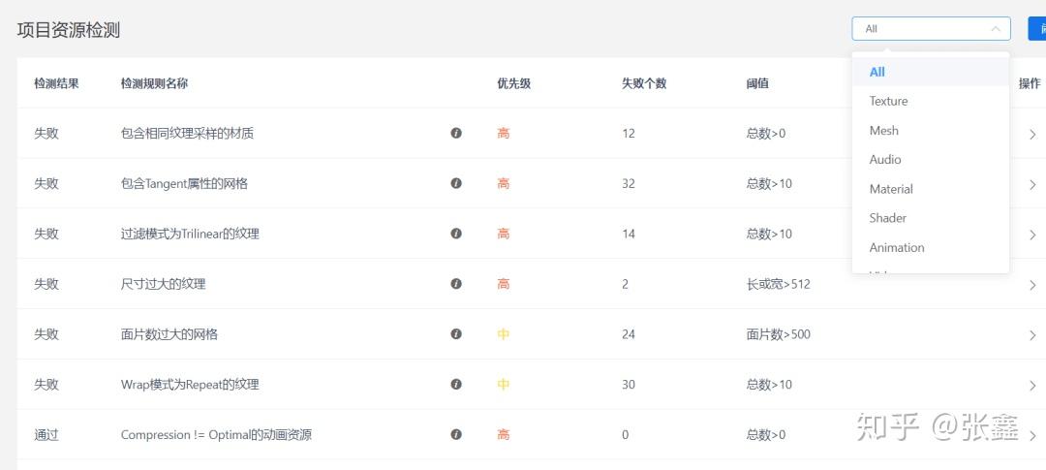
Task: Click info icon for 尺寸过大的纹理 rule
Action: (x=456, y=284)
